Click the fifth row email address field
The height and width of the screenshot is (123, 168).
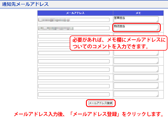[x=74, y=53]
